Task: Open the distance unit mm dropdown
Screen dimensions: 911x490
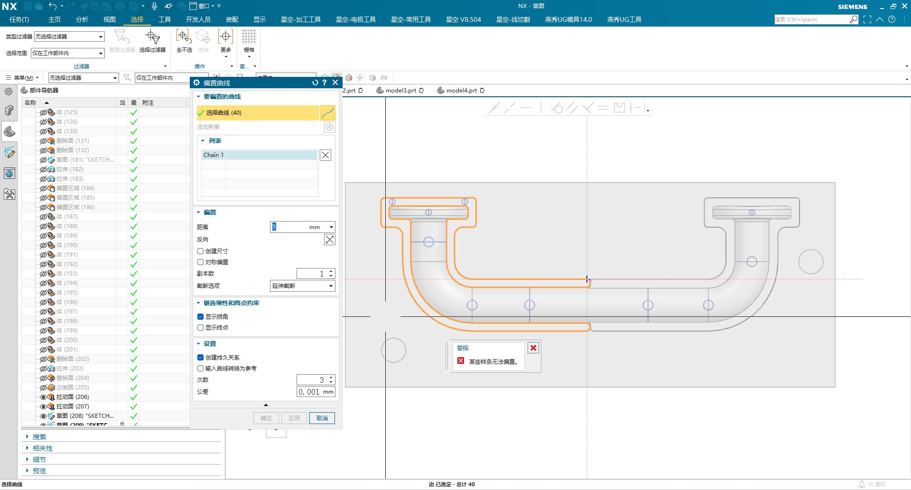Action: point(331,227)
